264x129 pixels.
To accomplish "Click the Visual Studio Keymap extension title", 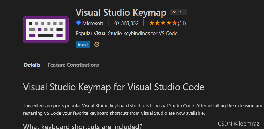I will (121, 12).
